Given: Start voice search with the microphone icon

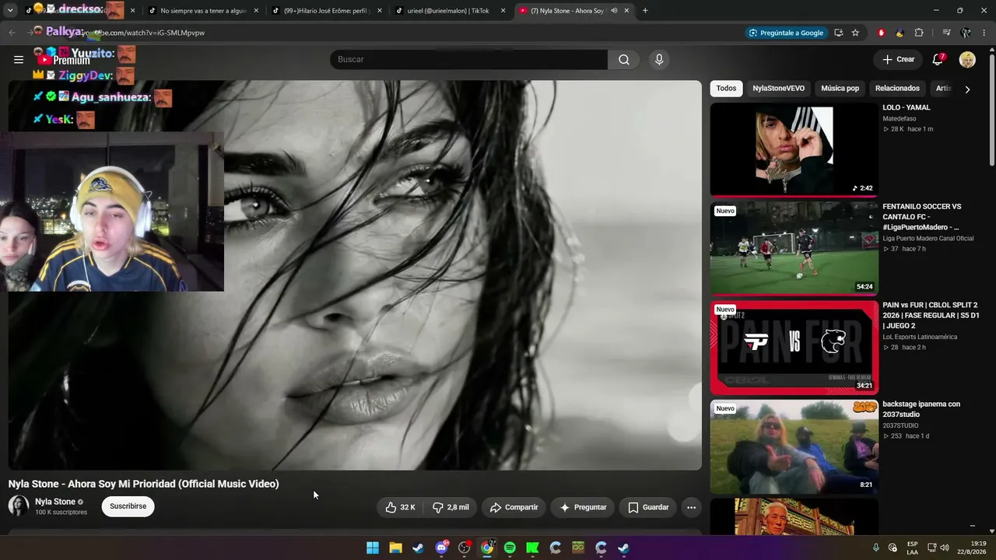Looking at the screenshot, I should point(659,60).
